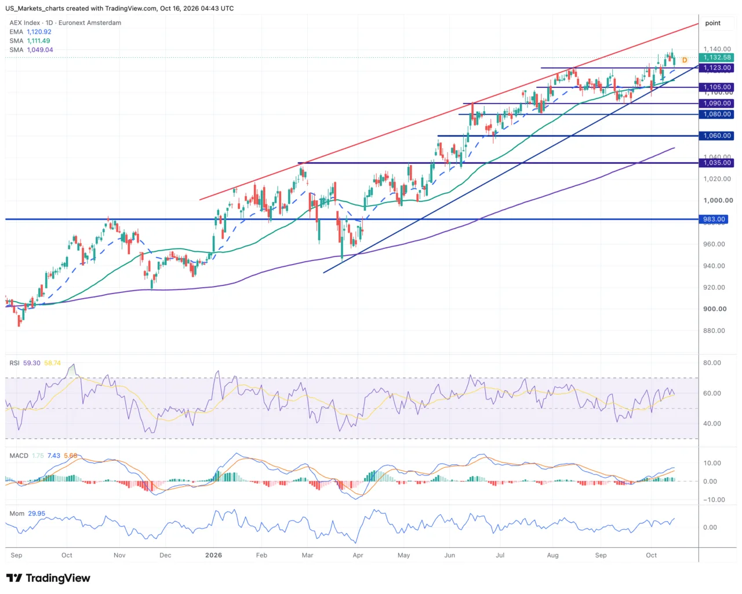This screenshot has height=594, width=742.
Task: Click the TradingView logo at the bottom
Action: coord(48,578)
